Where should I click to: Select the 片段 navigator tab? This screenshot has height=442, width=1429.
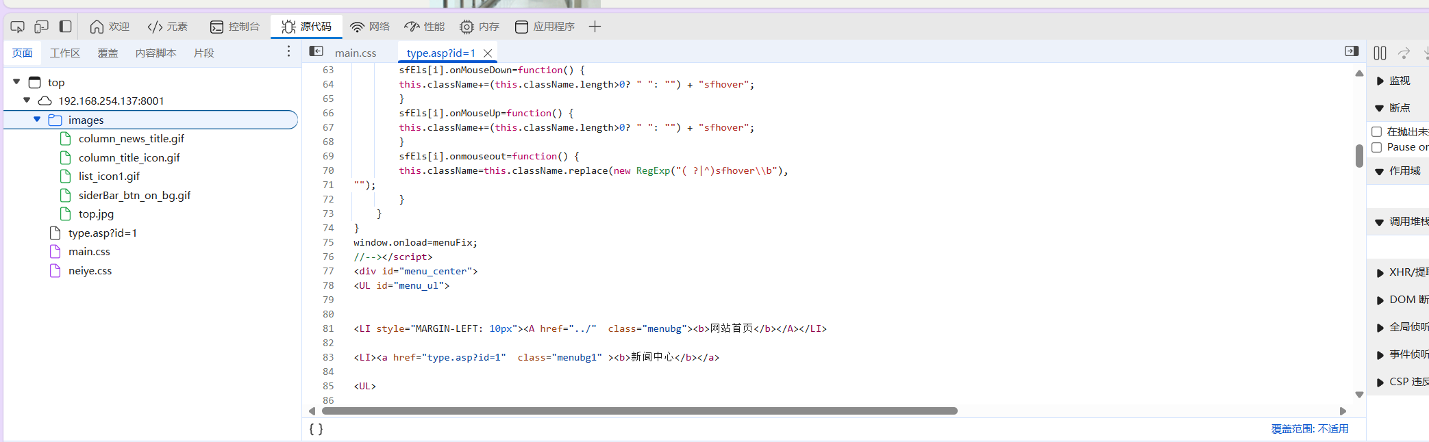coord(204,53)
